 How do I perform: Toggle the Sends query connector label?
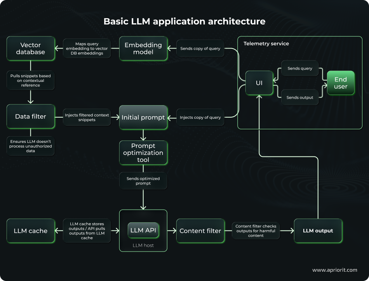click(x=299, y=68)
